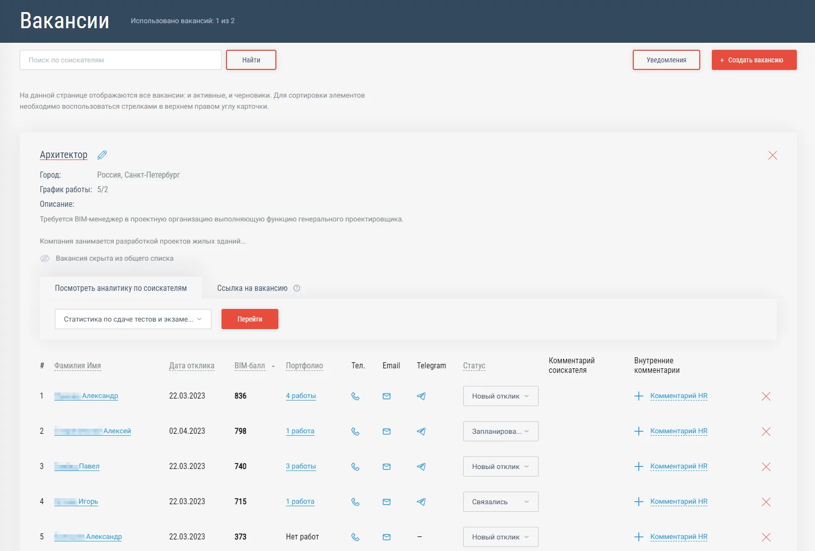Open the 4 работы portfolio link
The height and width of the screenshot is (551, 815).
pos(301,396)
